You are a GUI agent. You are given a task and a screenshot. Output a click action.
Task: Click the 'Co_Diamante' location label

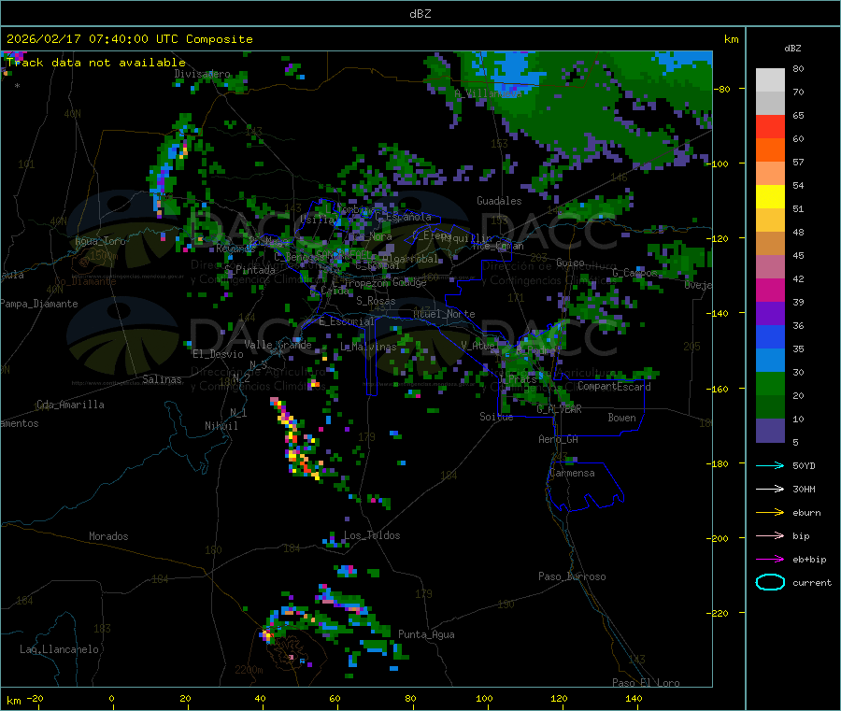coord(85,281)
